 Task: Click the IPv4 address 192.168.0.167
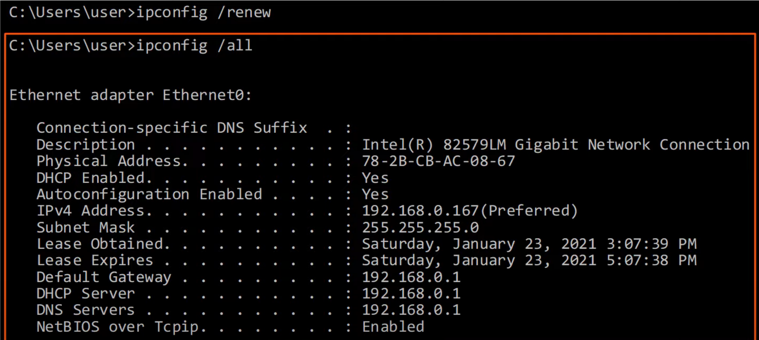420,211
